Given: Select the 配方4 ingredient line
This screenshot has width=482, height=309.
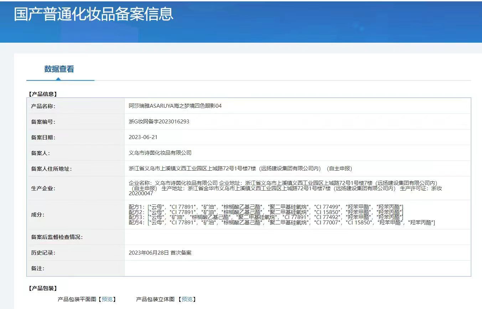Looking at the screenshot, I should [x=282, y=223].
